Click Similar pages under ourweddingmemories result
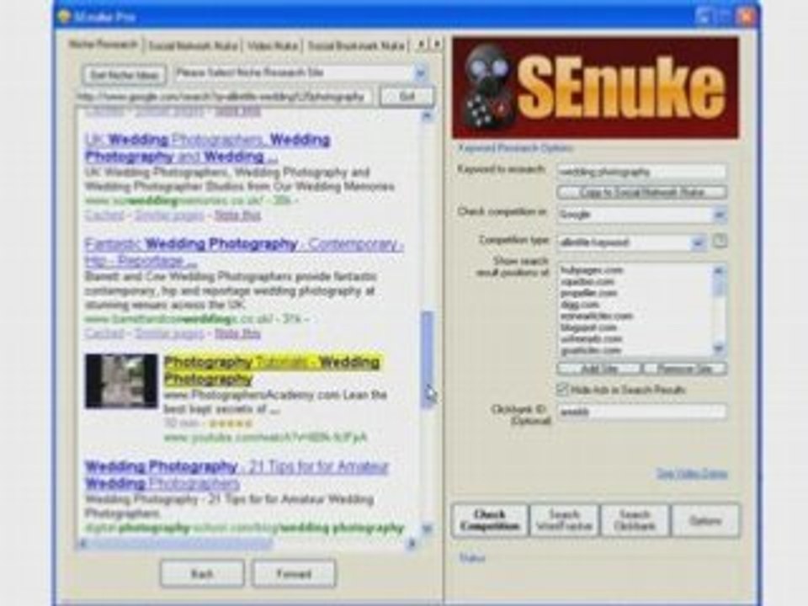The image size is (808, 606). click(x=169, y=215)
